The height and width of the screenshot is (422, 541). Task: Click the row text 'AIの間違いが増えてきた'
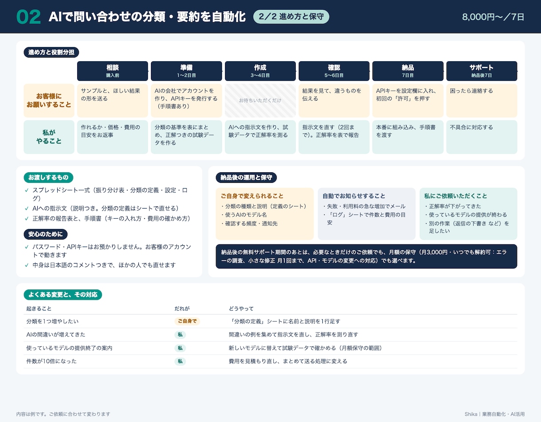[56, 335]
